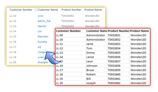Select spreadsheet cell LL-09
The width and height of the screenshot is (158, 92).
click(x=71, y=35)
